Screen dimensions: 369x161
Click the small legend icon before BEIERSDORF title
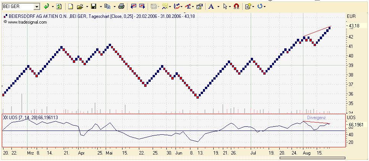coord(5,16)
